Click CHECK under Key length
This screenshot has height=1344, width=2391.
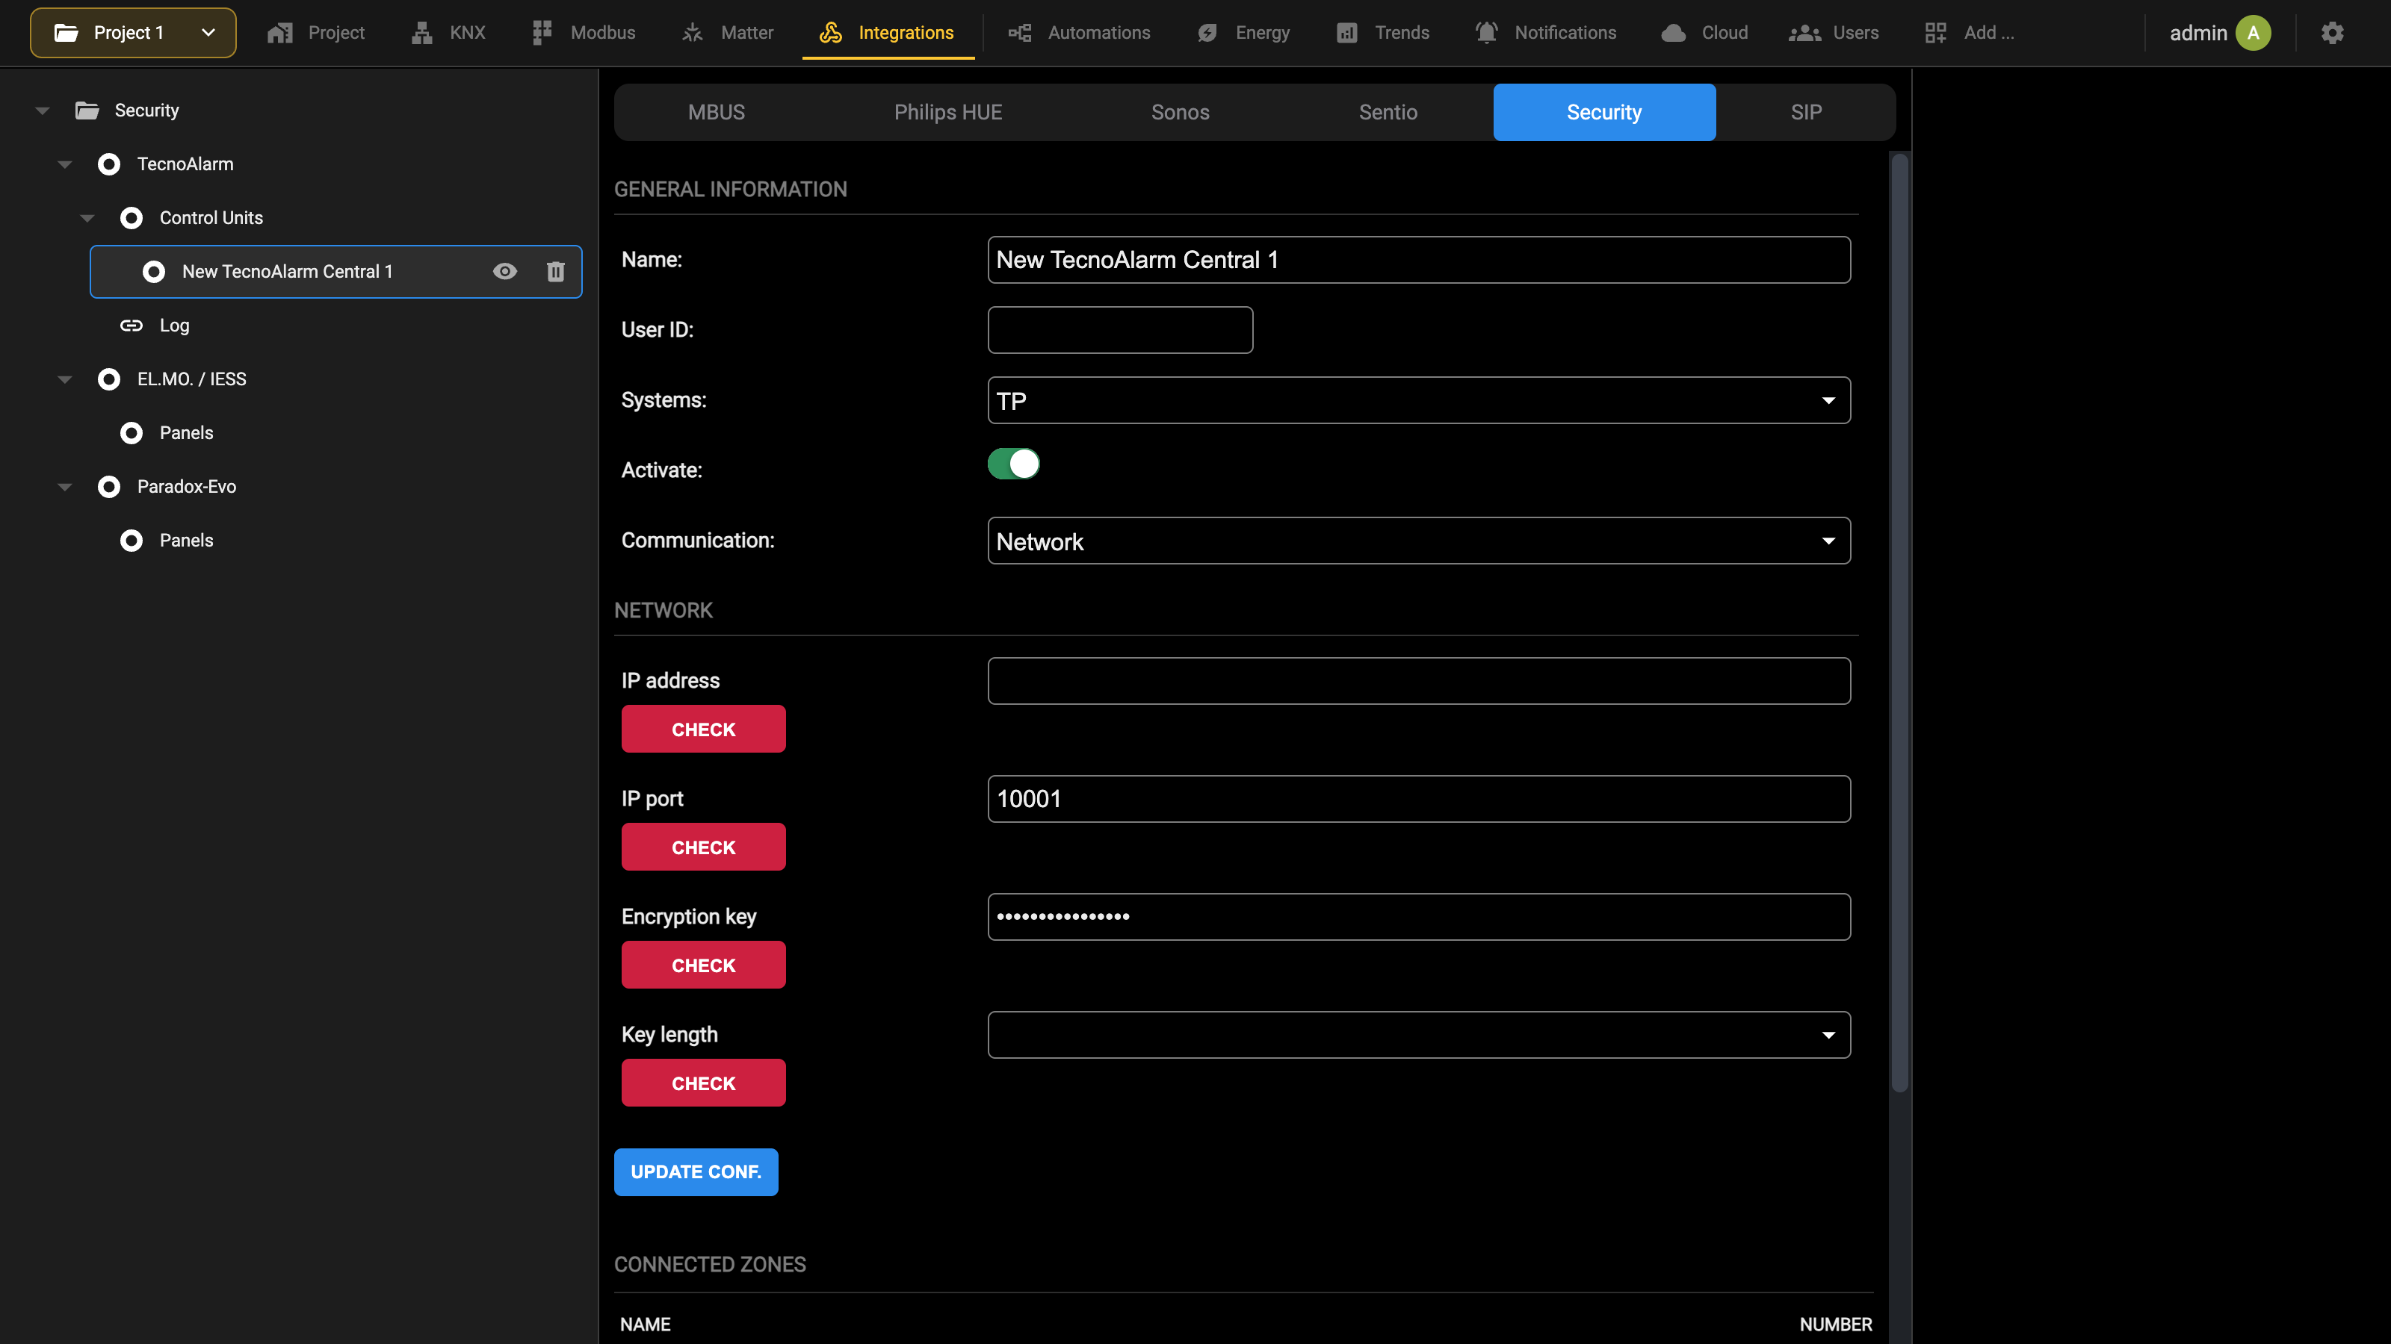[704, 1083]
